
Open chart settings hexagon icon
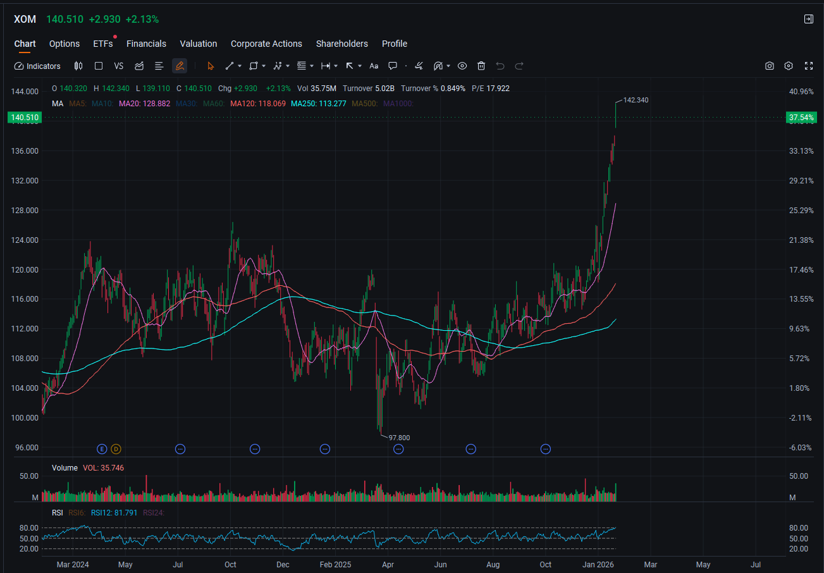[x=789, y=66]
